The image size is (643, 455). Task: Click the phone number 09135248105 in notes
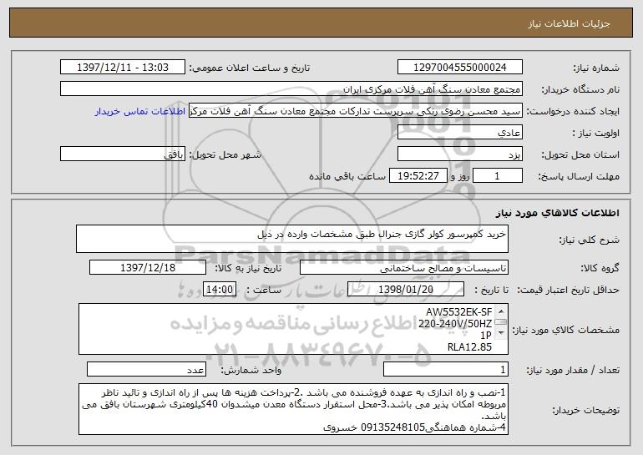click(x=392, y=427)
